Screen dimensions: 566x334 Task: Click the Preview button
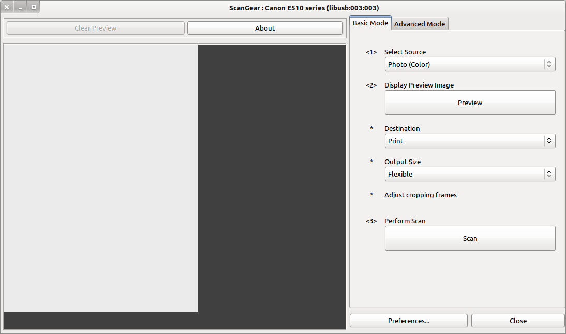click(x=470, y=103)
